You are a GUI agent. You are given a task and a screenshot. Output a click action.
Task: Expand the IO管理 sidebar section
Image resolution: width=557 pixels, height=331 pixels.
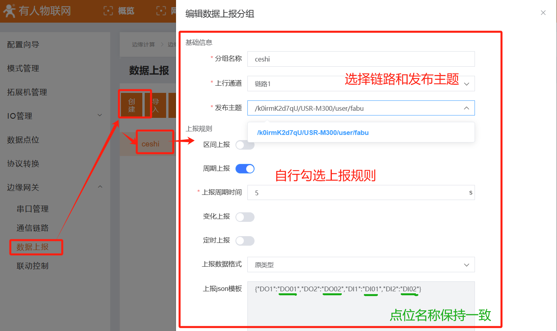tap(100, 115)
